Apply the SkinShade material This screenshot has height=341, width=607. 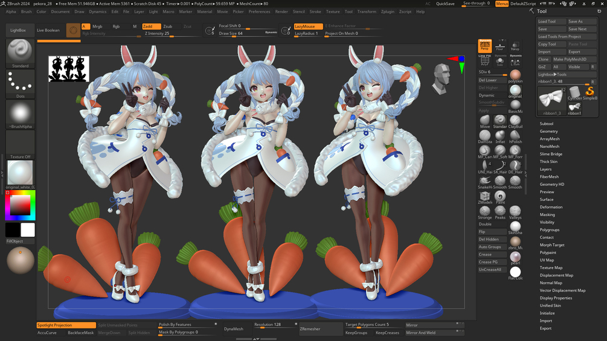(515, 228)
